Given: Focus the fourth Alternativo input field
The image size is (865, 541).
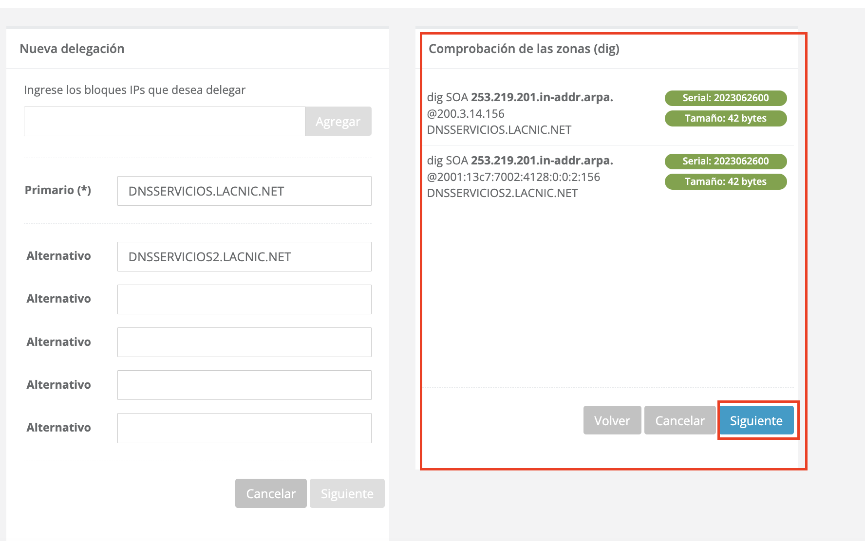Looking at the screenshot, I should pyautogui.click(x=244, y=385).
